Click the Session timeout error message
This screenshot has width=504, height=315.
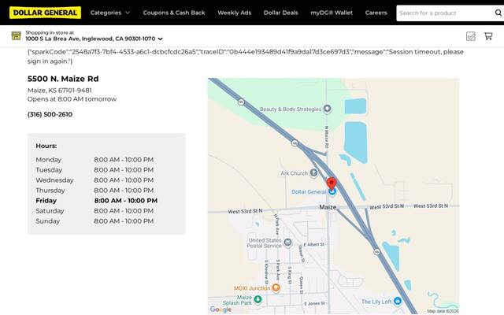tap(246, 56)
